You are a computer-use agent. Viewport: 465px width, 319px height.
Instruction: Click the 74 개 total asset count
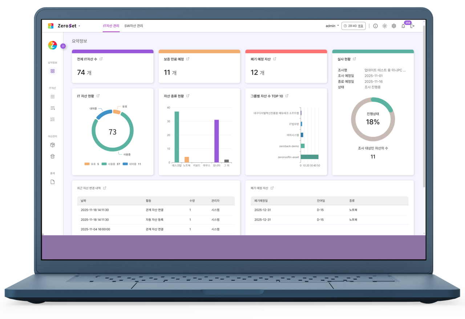(84, 73)
